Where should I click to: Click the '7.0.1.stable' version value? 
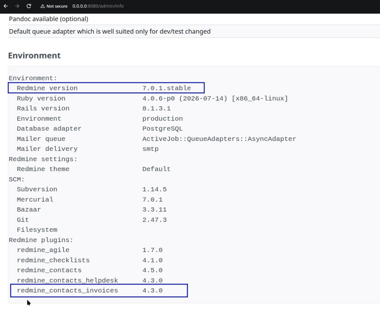pos(166,88)
